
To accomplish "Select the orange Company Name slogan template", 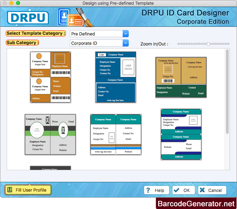I will pos(50,77).
